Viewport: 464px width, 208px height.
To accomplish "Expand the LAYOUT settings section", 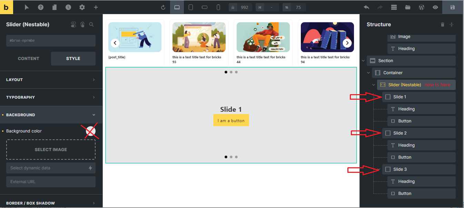I will (x=51, y=80).
